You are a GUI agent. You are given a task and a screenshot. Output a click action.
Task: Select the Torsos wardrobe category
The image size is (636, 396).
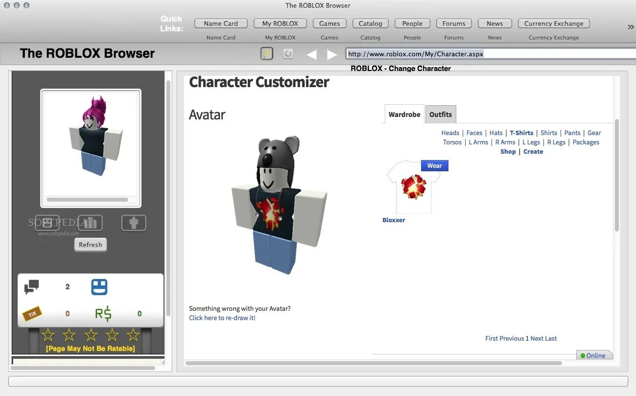(x=452, y=142)
